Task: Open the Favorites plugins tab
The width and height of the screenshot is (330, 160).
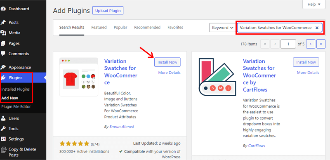Action: click(x=175, y=27)
